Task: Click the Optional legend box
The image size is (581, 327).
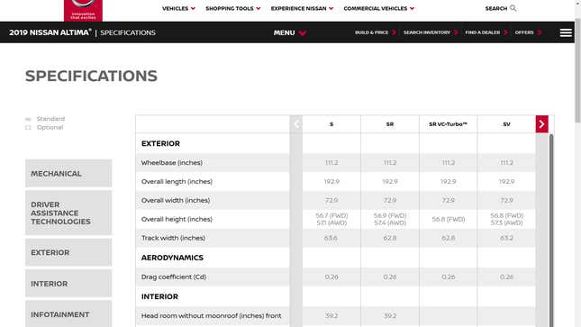Action: 28,128
